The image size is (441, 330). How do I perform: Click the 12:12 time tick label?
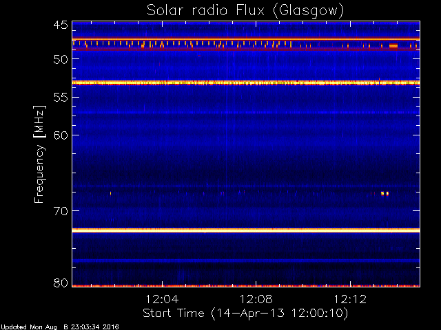[x=350, y=299]
